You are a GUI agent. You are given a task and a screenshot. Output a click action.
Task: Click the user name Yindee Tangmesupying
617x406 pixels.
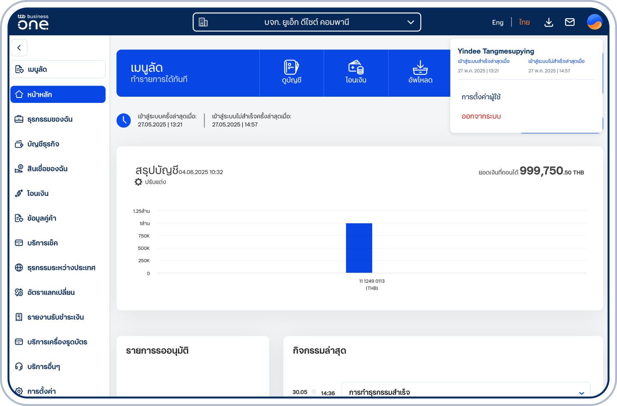(496, 51)
